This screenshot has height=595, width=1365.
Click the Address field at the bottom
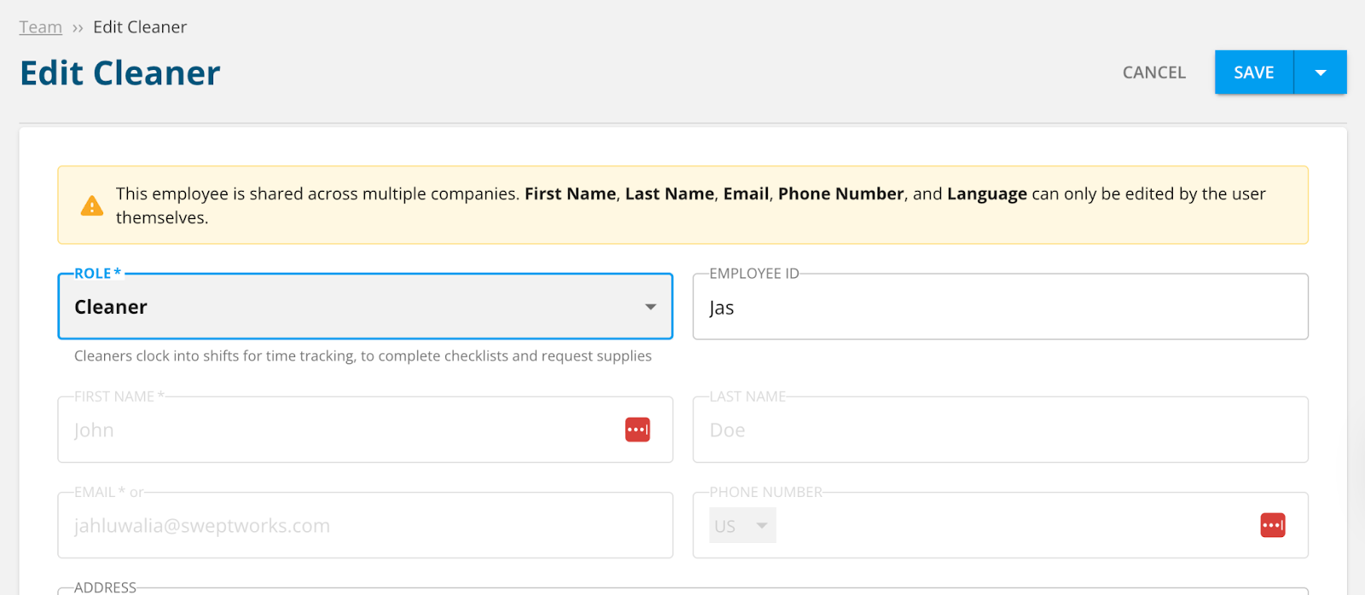point(682,591)
